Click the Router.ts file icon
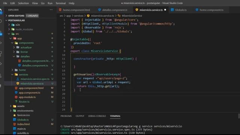 16,102
